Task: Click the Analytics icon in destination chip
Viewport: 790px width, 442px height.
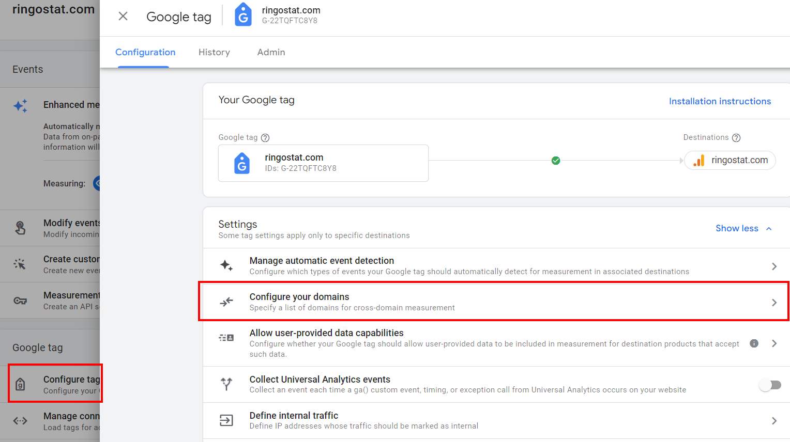Action: pyautogui.click(x=699, y=161)
